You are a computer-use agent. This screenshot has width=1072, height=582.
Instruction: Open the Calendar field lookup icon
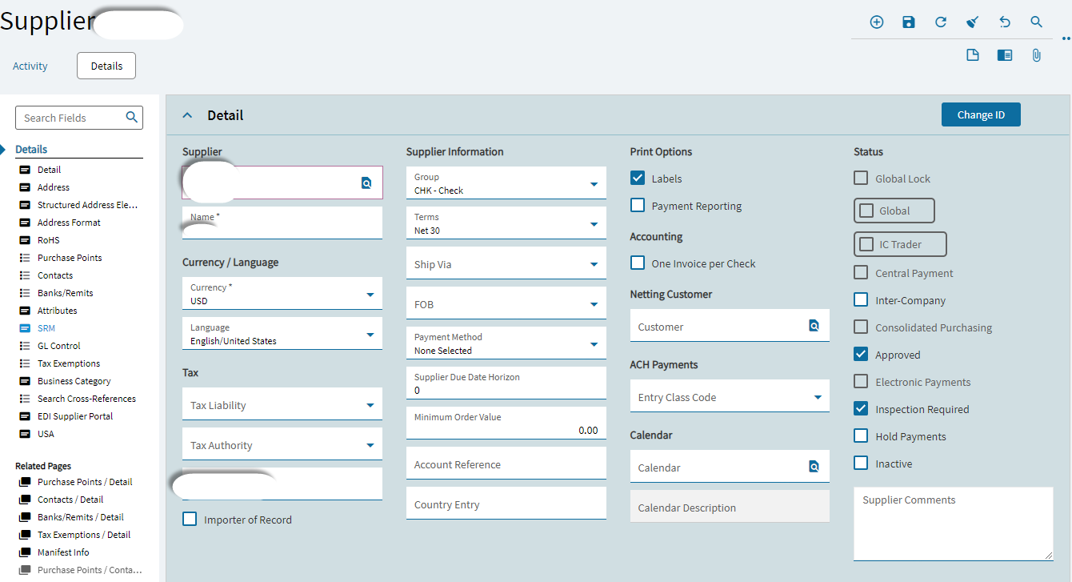click(x=814, y=467)
